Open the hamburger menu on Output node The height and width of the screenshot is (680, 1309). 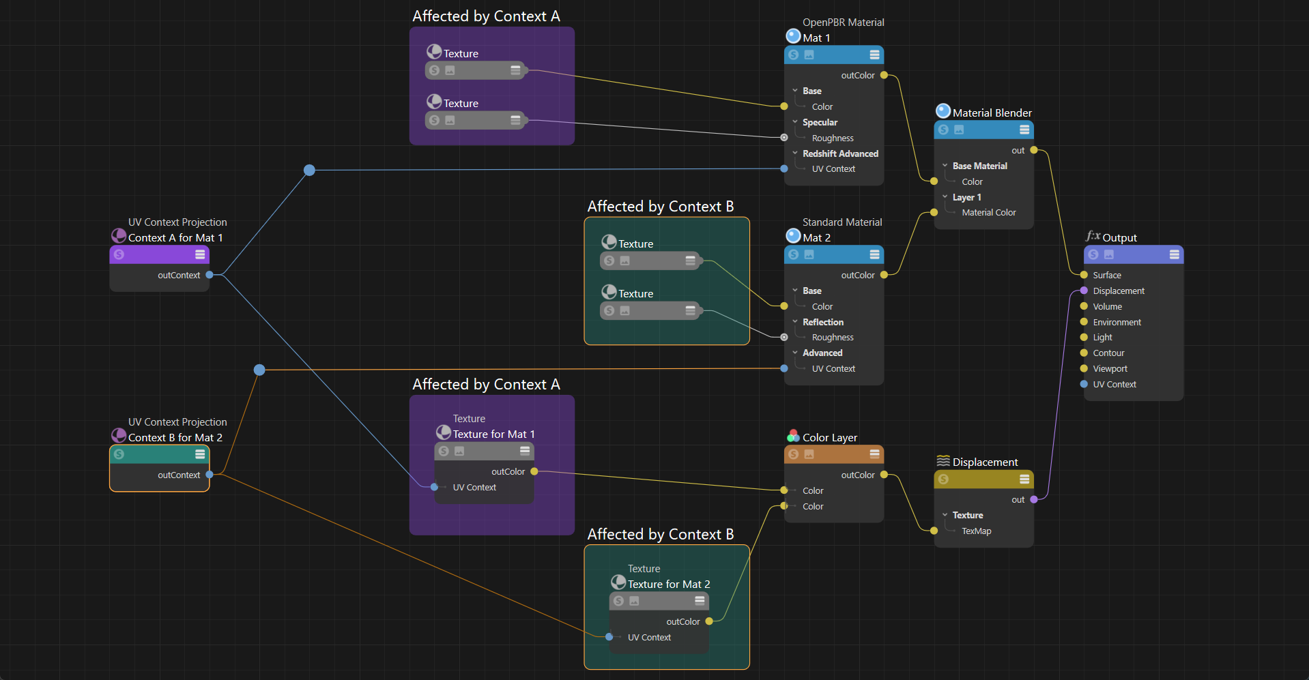(1174, 254)
